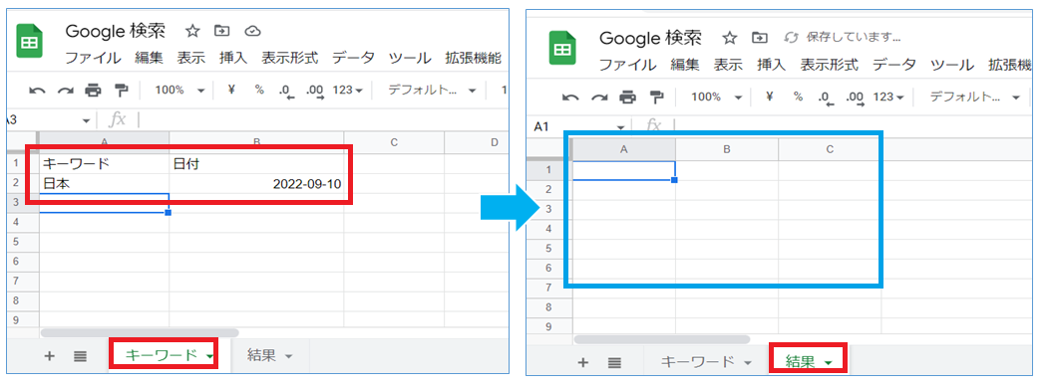Undo the last action in the right window
Screen dimensions: 1054x389
click(570, 97)
